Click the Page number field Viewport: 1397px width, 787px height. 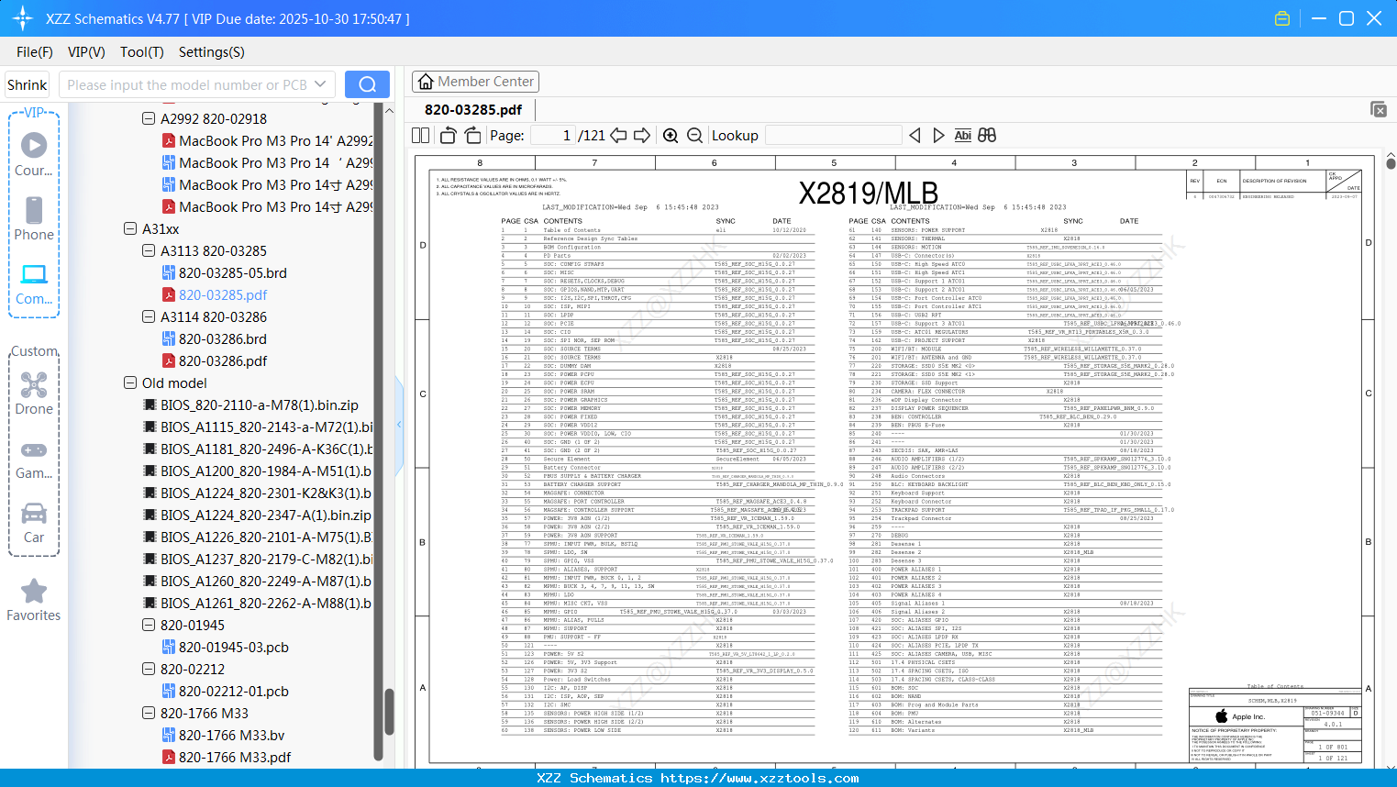[553, 136]
